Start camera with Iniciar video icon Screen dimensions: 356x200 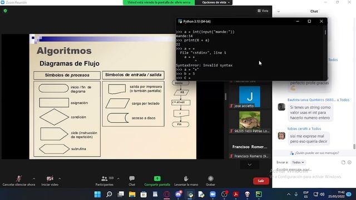[50, 179]
